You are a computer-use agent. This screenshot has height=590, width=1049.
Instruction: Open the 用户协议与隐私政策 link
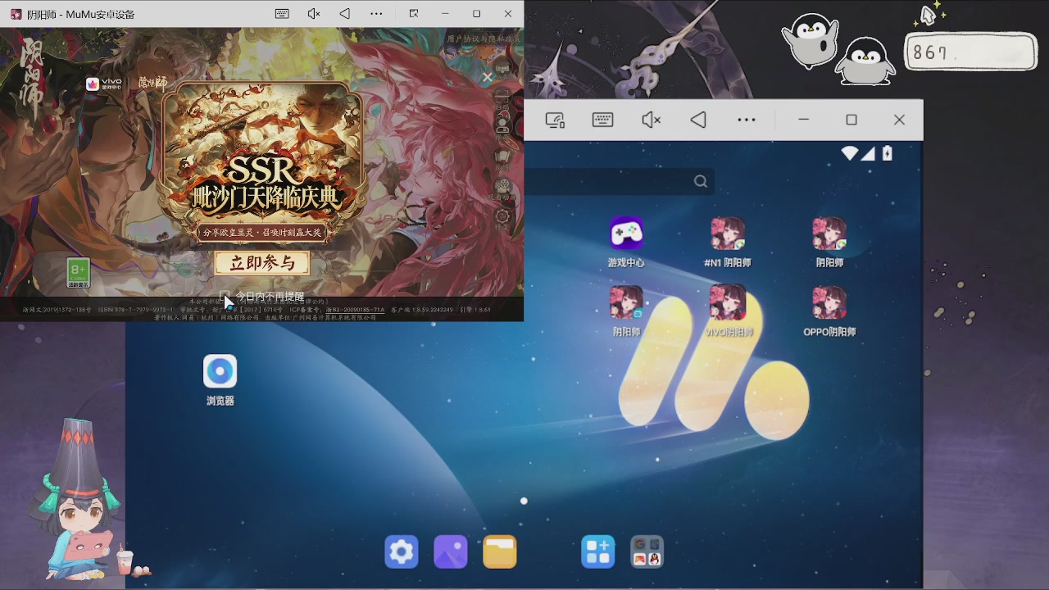point(484,39)
